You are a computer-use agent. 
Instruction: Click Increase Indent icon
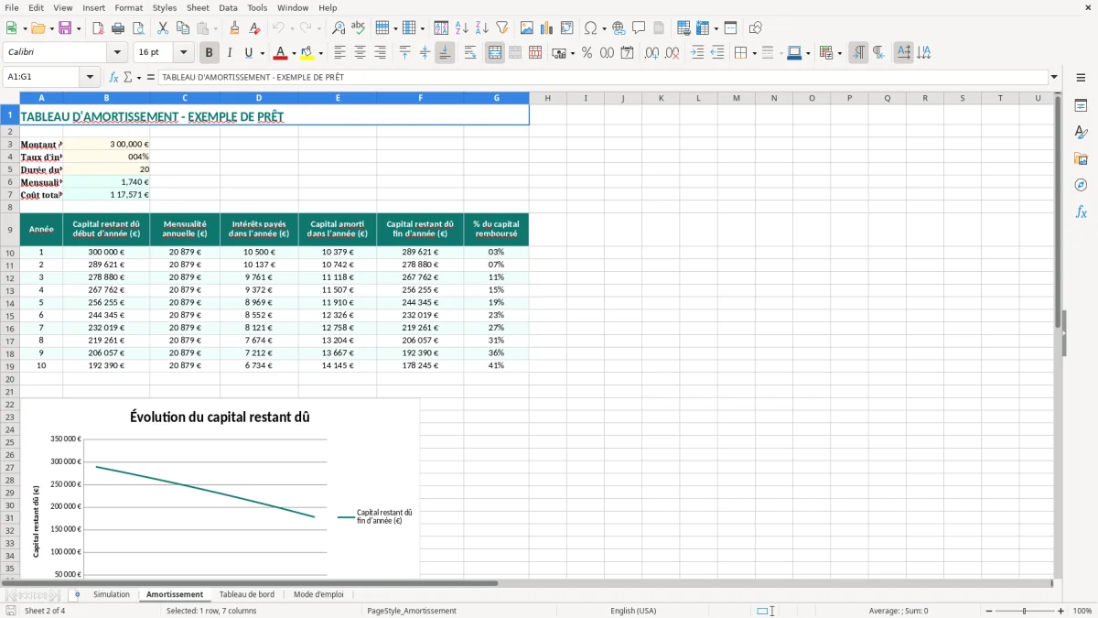click(697, 53)
